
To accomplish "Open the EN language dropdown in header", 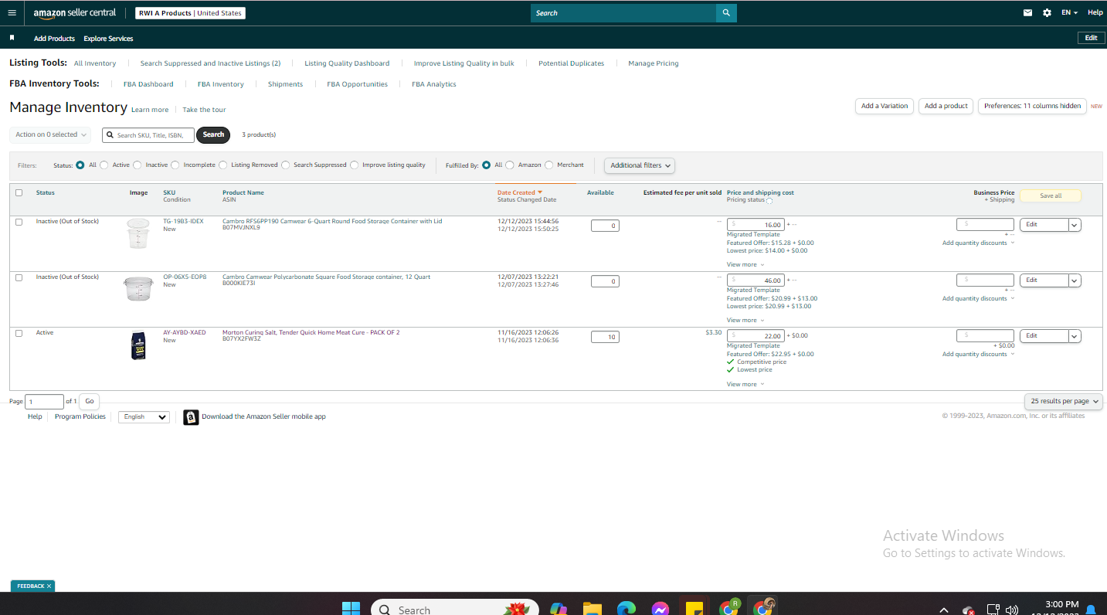I will click(x=1069, y=13).
